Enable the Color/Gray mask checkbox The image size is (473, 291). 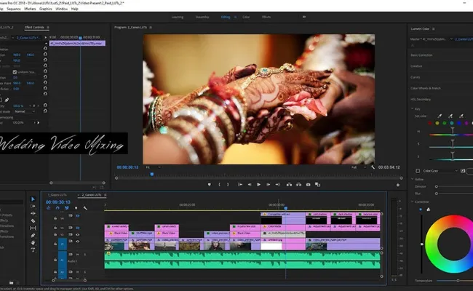coord(418,171)
